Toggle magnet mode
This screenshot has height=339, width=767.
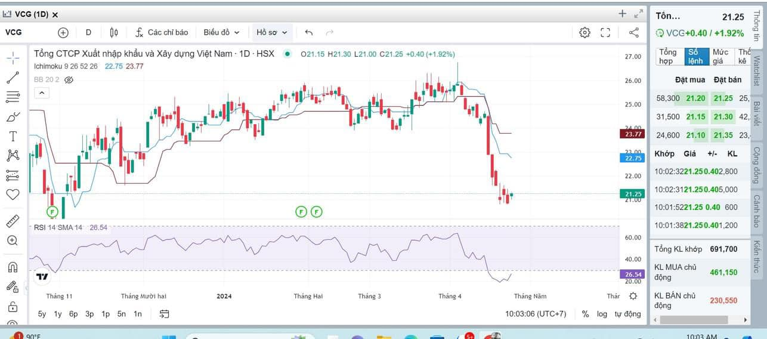[13, 267]
